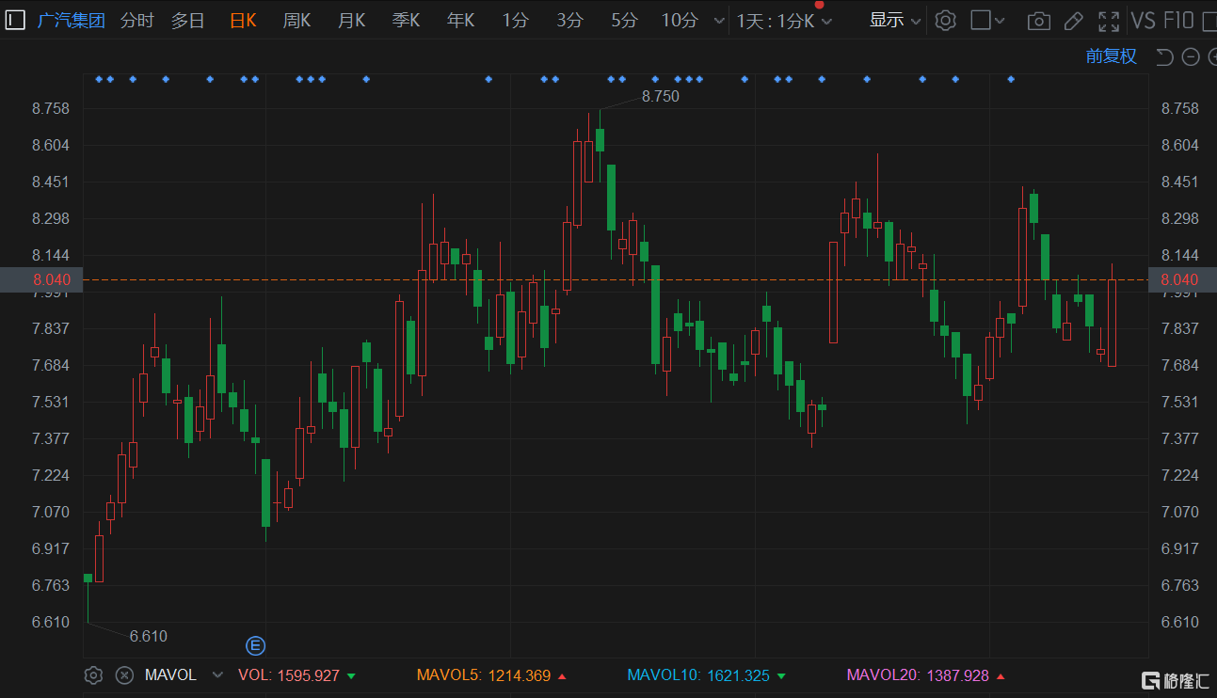Image resolution: width=1217 pixels, height=698 pixels.
Task: Open the 显示 display dropdown
Action: pos(895,21)
